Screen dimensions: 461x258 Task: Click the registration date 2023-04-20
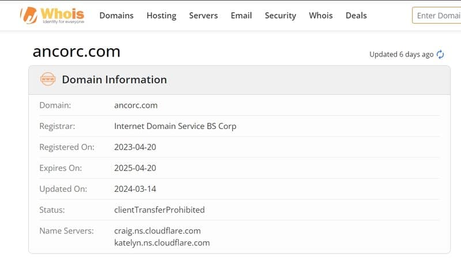(x=135, y=147)
